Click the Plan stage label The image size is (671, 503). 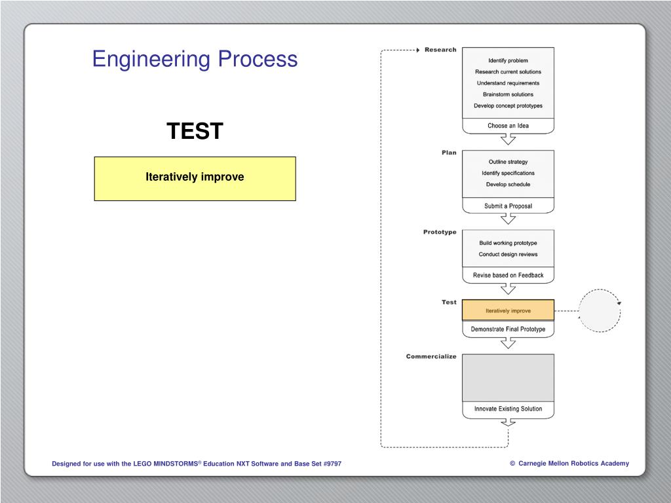[x=449, y=153]
